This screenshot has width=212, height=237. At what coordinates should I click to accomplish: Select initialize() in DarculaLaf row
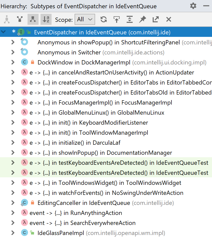(x=106, y=142)
